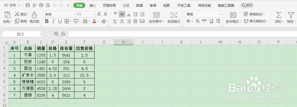Click the percent style icon
The width and height of the screenshot is (297, 107).
tap(198, 21)
